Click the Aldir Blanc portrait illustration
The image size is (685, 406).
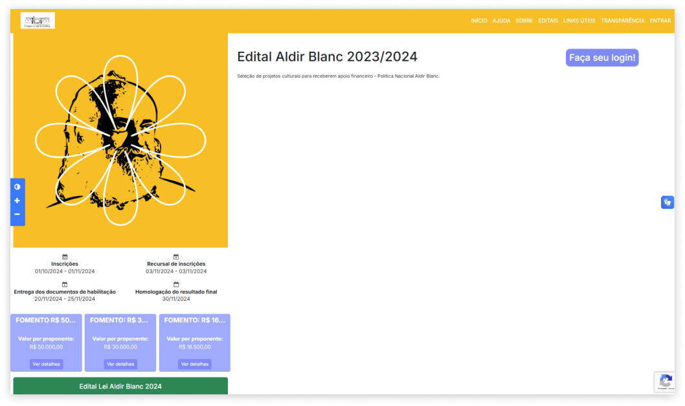[120, 140]
